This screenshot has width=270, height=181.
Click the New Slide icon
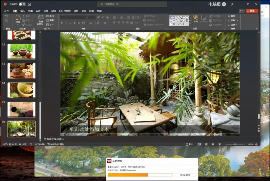click(40, 17)
